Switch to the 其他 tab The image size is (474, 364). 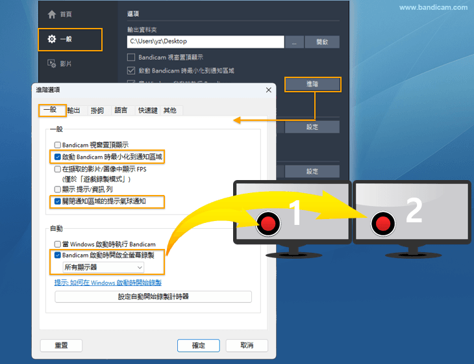170,110
